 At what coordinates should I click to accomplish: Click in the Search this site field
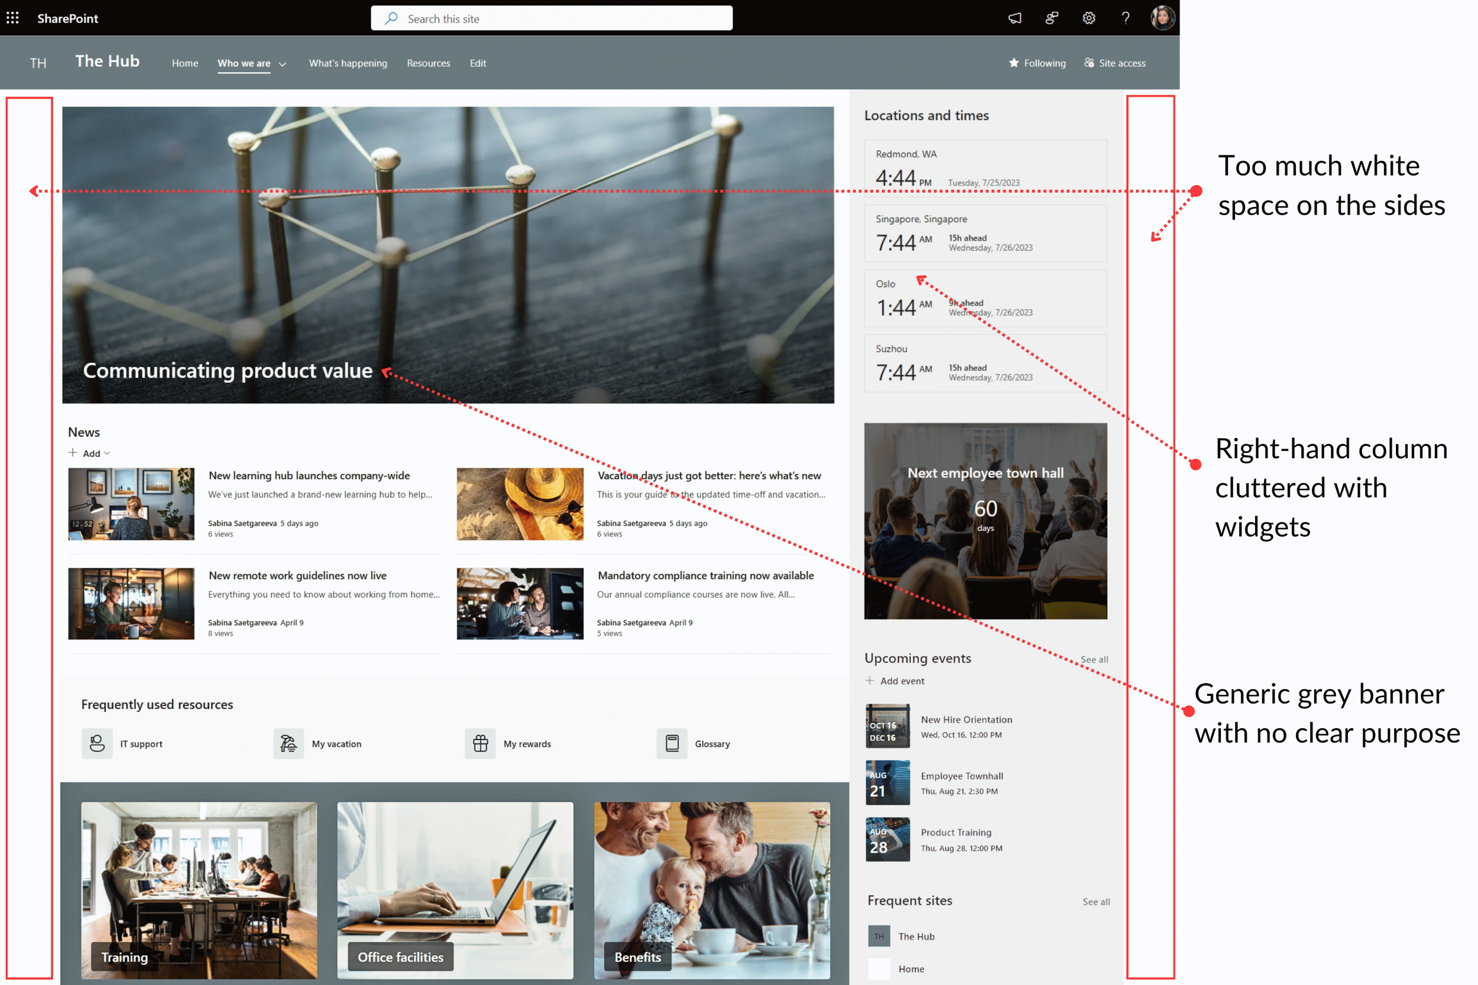551,19
